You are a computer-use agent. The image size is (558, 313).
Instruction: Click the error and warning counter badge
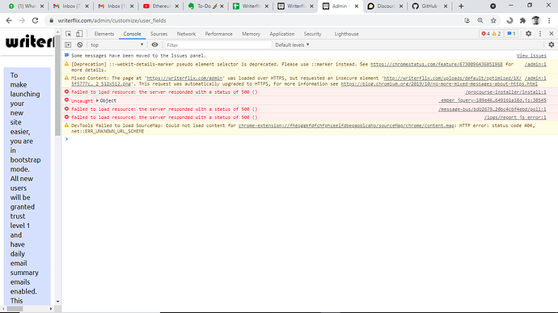click(x=491, y=33)
